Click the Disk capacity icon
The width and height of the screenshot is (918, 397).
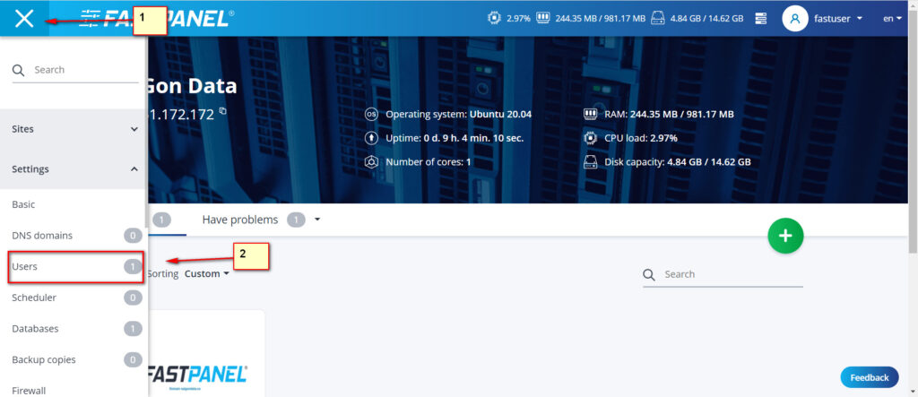click(x=590, y=162)
